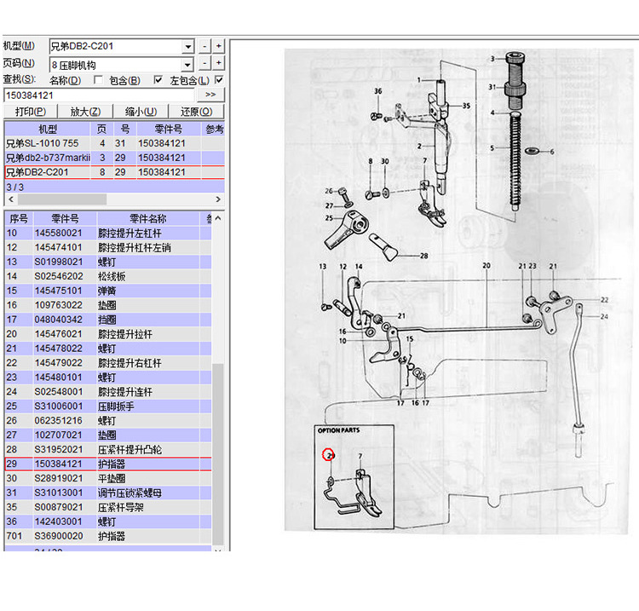
Task: Click right arrow of results horizontal scrollbar
Action: [x=218, y=199]
